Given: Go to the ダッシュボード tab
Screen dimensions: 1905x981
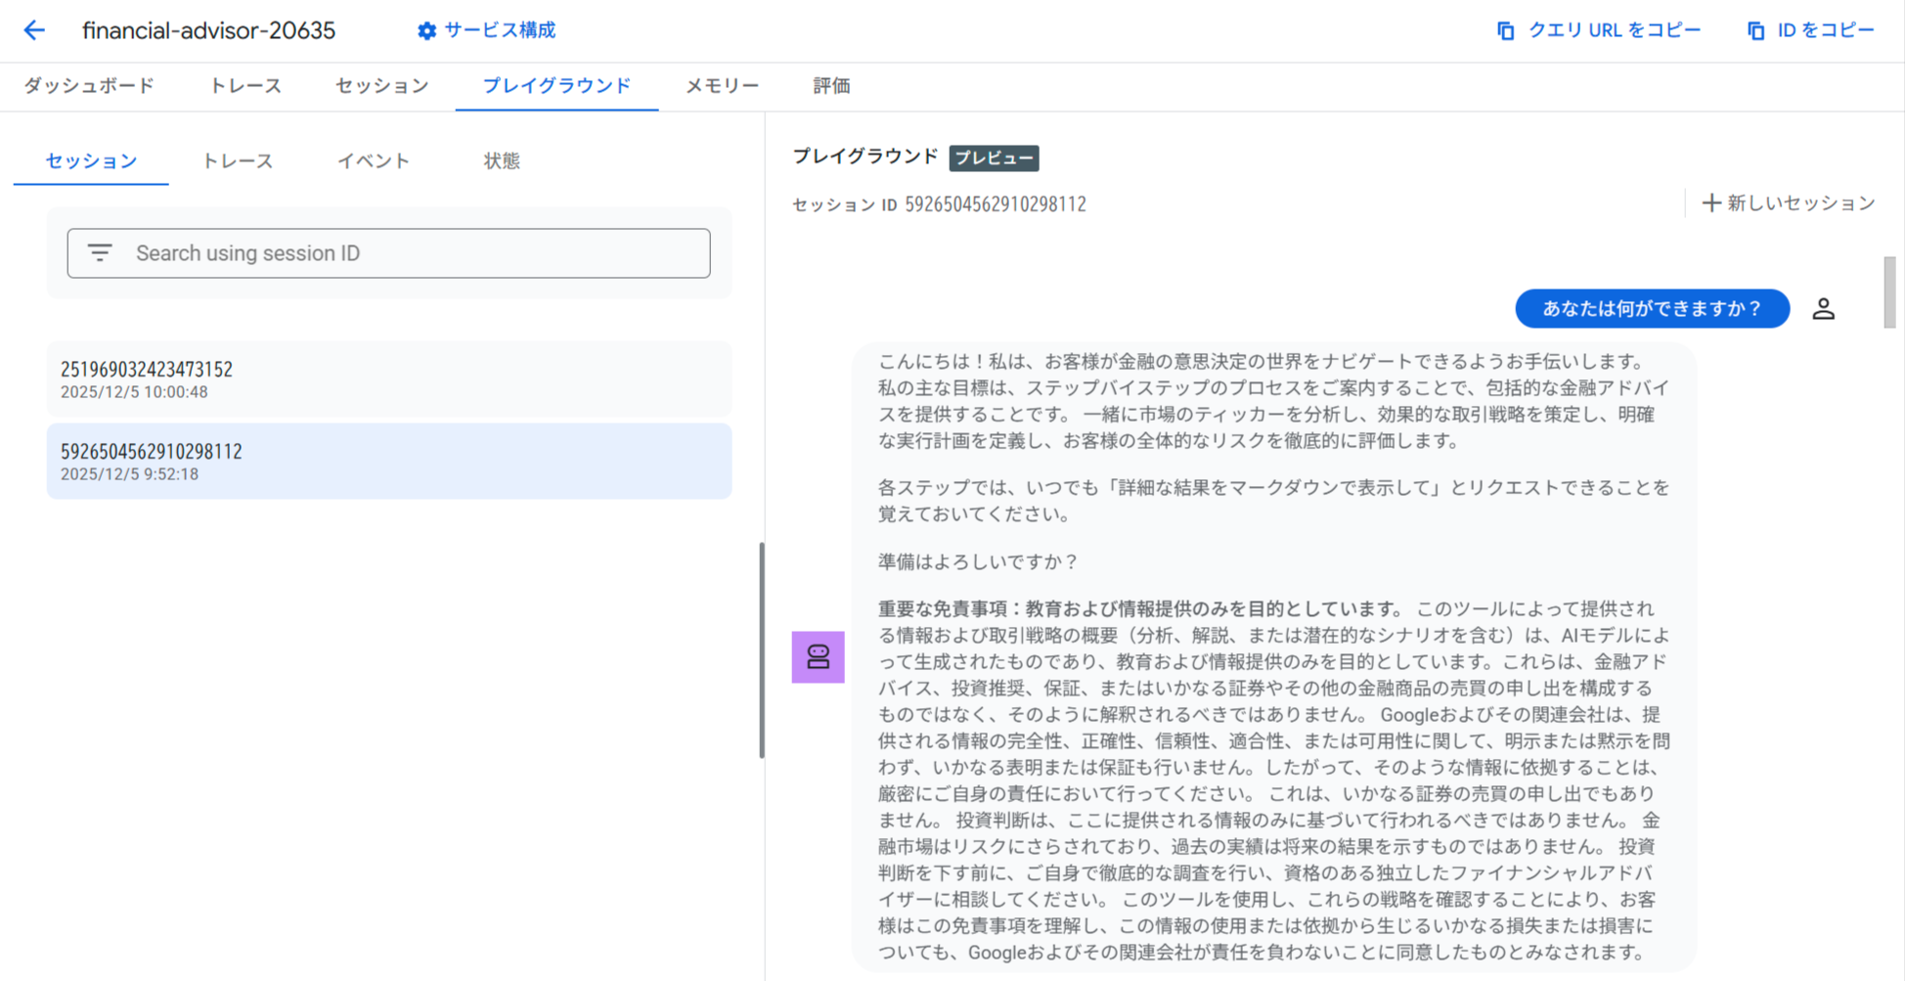Looking at the screenshot, I should [89, 86].
